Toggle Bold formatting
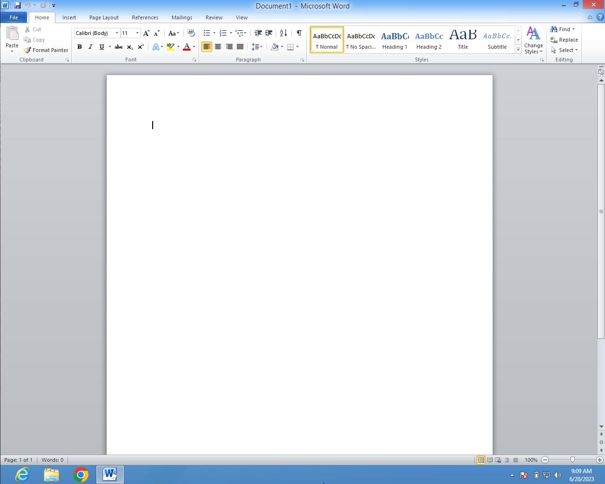The image size is (605, 484). tap(79, 47)
